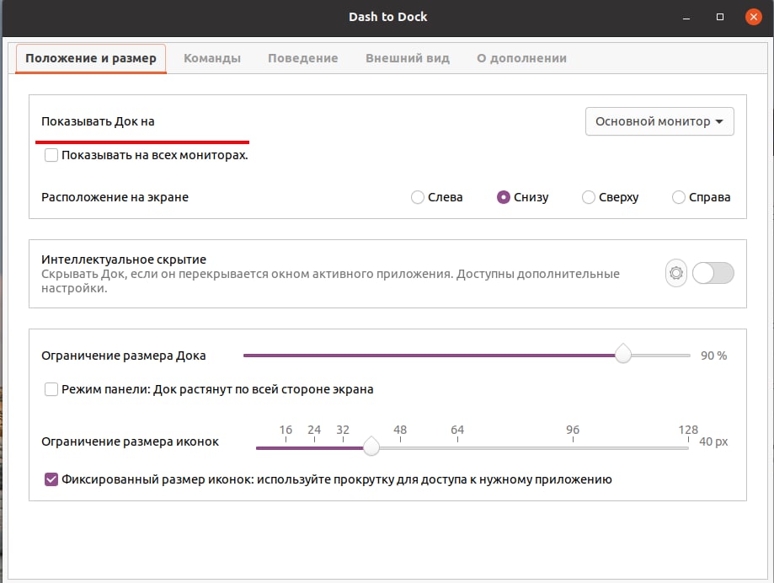774x583 pixels.
Task: Click the Показывать Док на label
Action: [98, 122]
